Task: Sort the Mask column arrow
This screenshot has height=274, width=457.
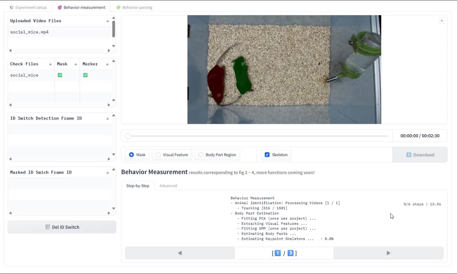Action: pyautogui.click(x=76, y=64)
